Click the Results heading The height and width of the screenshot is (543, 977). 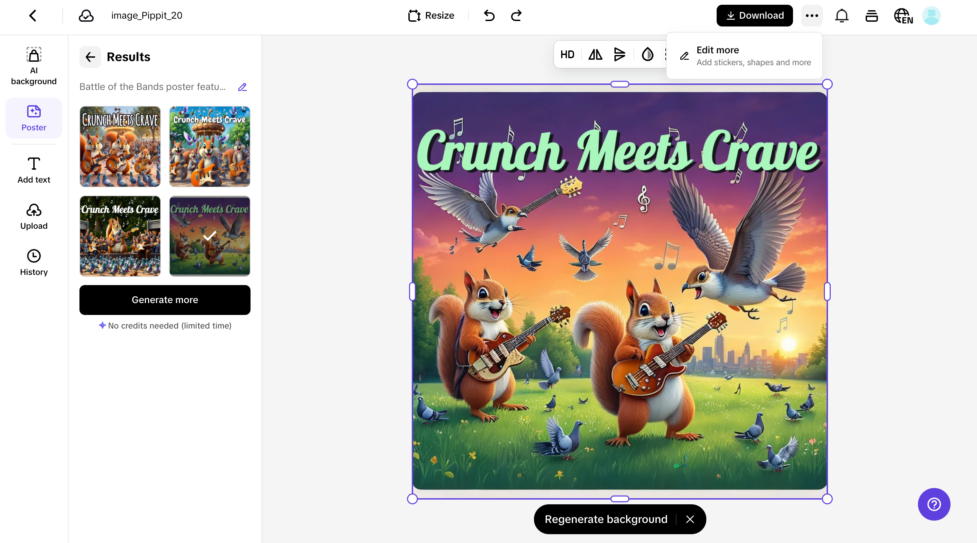129,57
